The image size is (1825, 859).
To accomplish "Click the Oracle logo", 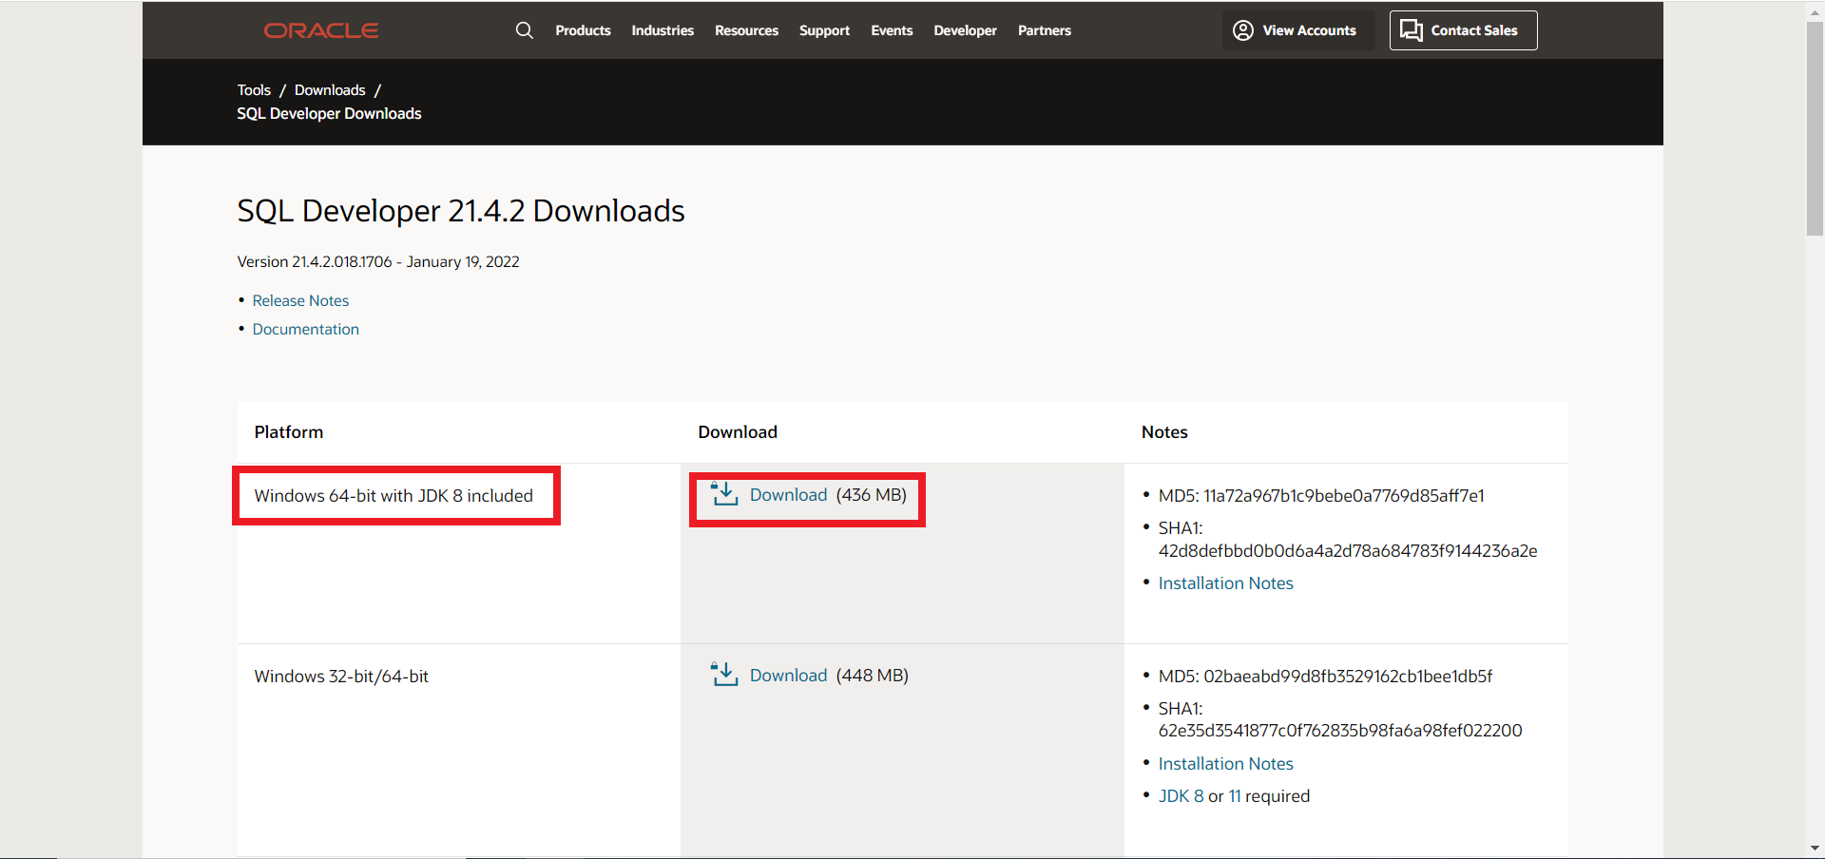I will click(321, 30).
